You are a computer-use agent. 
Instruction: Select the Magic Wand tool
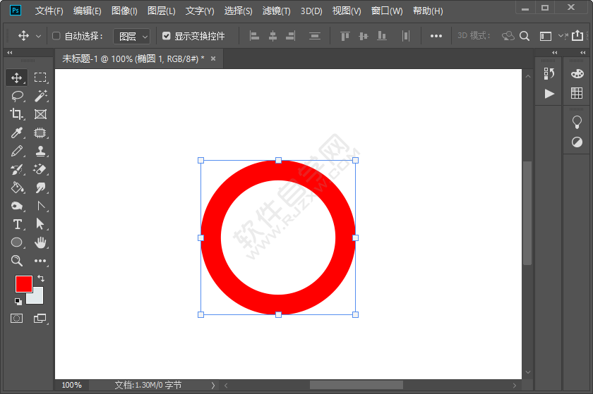click(40, 96)
